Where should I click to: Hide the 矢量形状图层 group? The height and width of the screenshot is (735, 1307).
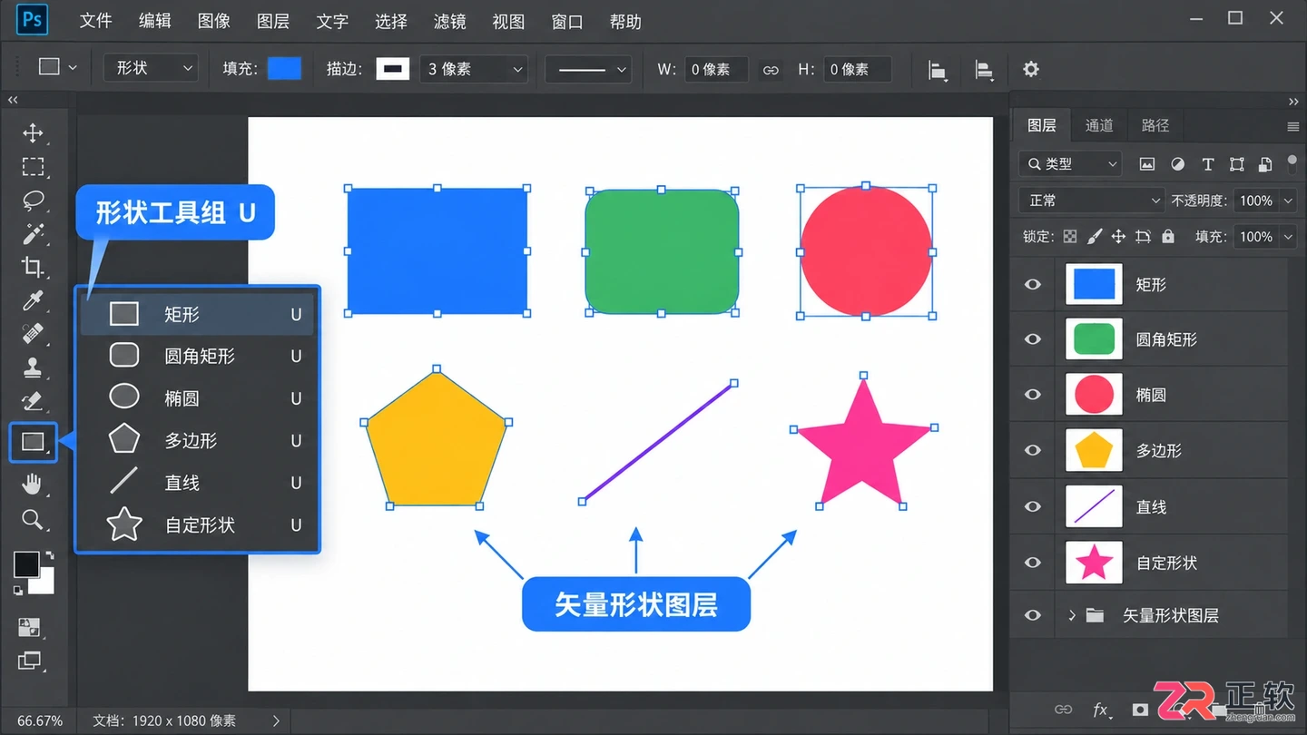[1033, 615]
